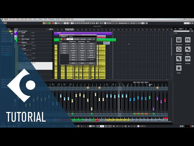This screenshot has width=194, height=146.
Task: Click Loop fill button
Action: [x=64, y=51]
